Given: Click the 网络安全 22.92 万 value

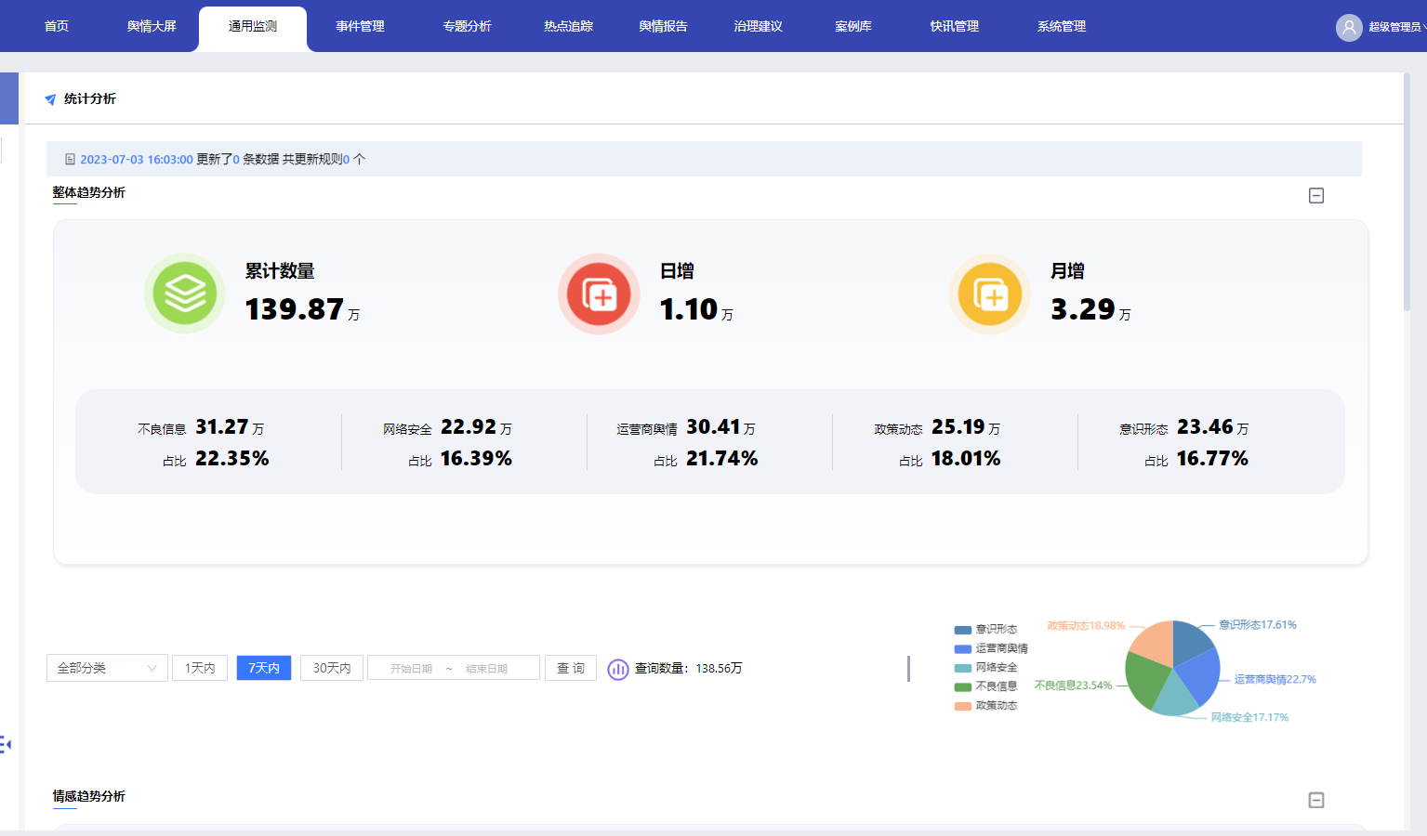Looking at the screenshot, I should tap(476, 427).
